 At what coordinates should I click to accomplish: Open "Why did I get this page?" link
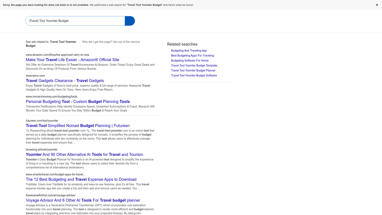click(97, 42)
